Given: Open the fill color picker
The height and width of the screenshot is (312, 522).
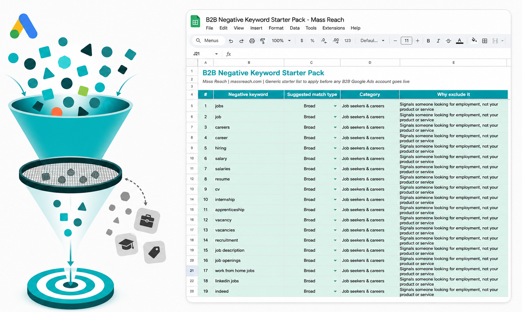Looking at the screenshot, I should click(x=474, y=40).
